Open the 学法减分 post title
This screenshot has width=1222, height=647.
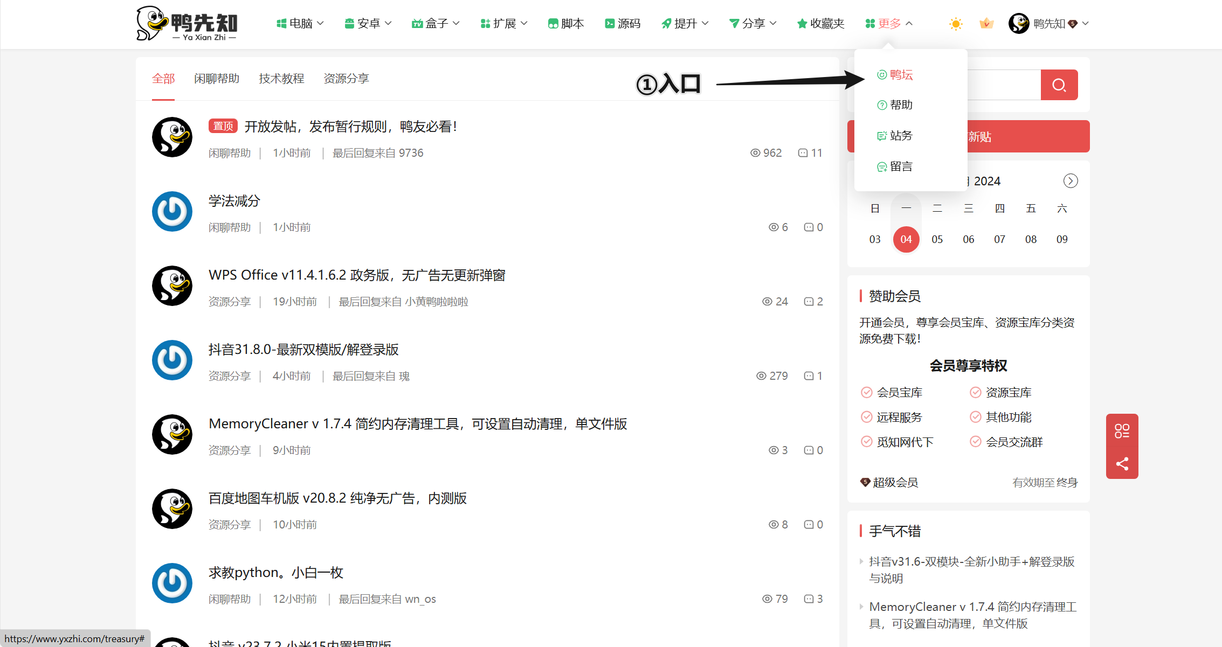[x=234, y=201]
